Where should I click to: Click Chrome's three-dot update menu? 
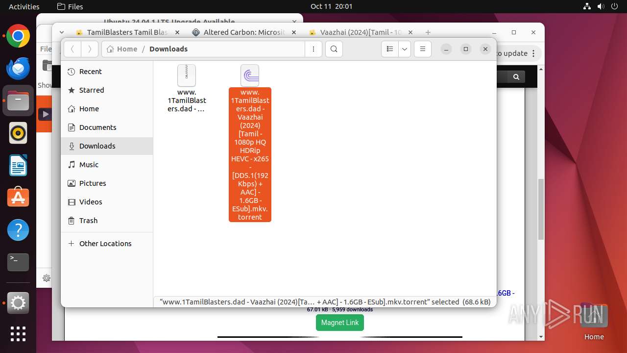tap(534, 53)
